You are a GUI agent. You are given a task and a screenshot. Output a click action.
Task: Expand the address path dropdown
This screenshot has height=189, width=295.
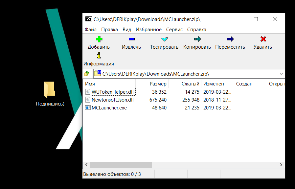282,74
